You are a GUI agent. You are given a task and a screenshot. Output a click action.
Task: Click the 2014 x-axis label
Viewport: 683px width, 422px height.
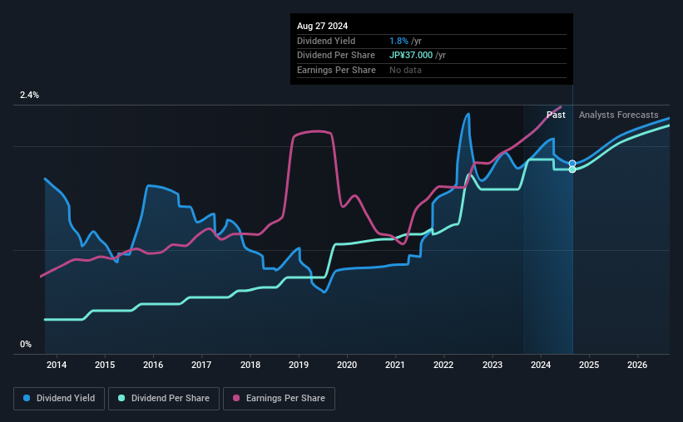point(57,365)
